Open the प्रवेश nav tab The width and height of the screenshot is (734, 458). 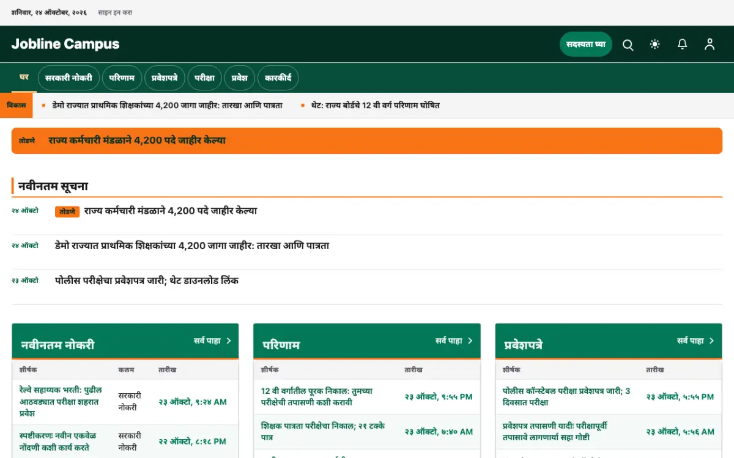click(239, 78)
